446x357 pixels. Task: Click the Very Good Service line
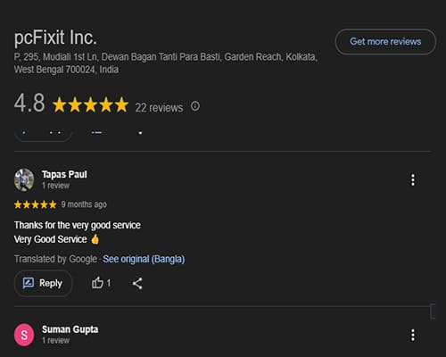click(56, 239)
